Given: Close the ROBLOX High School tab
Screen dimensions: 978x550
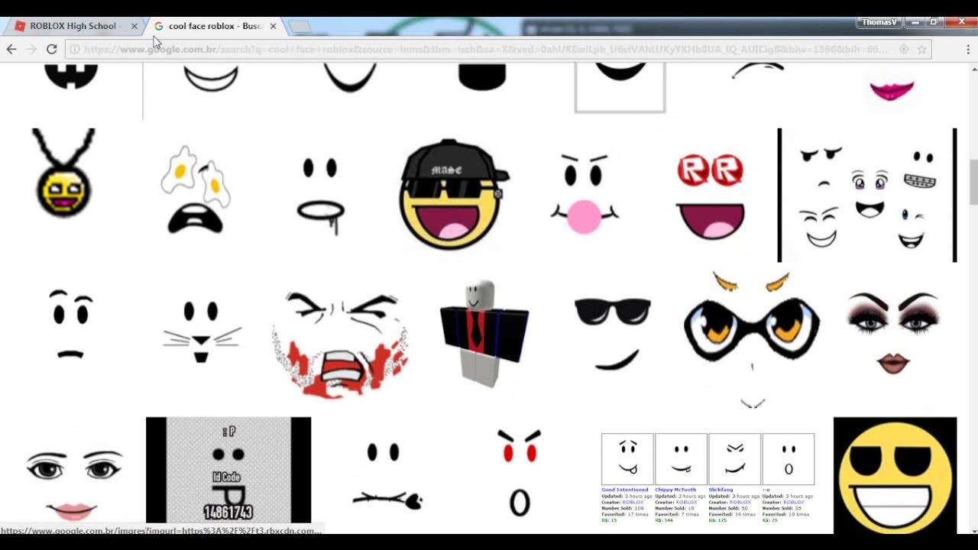Looking at the screenshot, I should 134,26.
